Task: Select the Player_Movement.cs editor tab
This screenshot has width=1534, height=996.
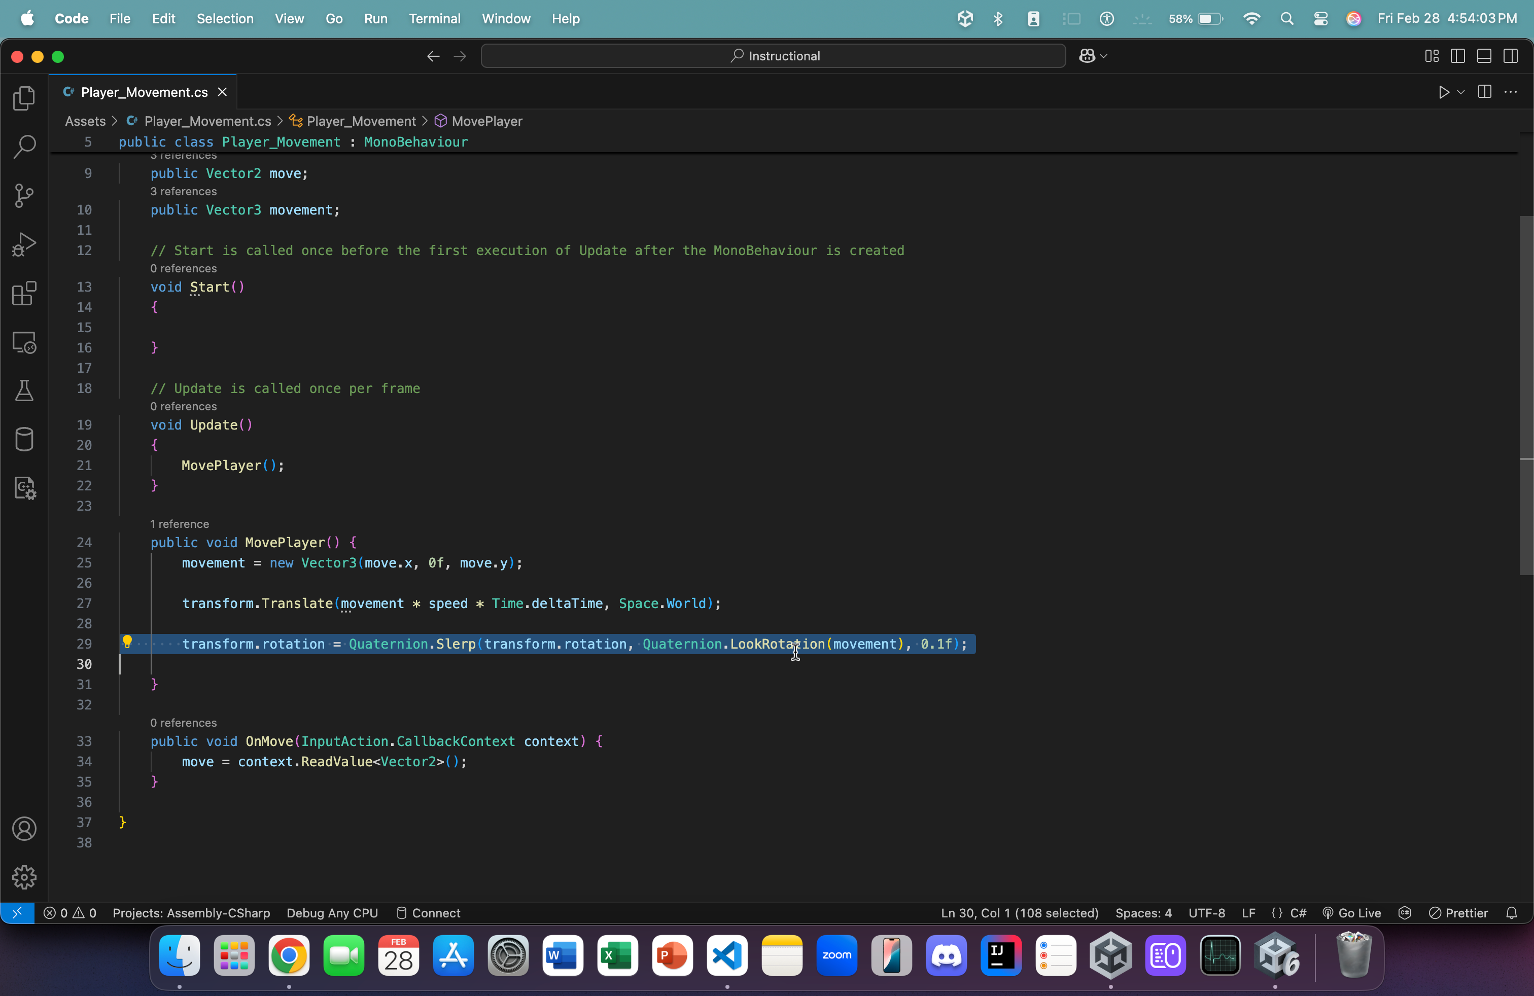Action: pyautogui.click(x=143, y=92)
